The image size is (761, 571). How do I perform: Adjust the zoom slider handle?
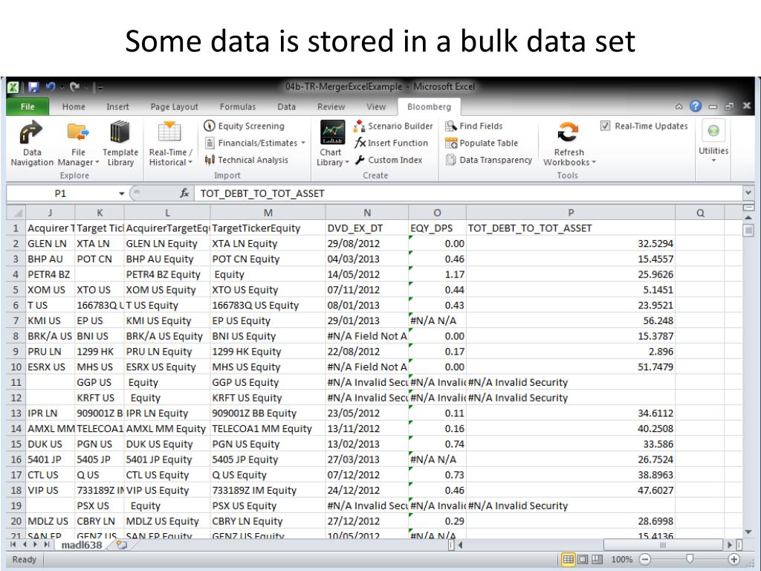[690, 559]
